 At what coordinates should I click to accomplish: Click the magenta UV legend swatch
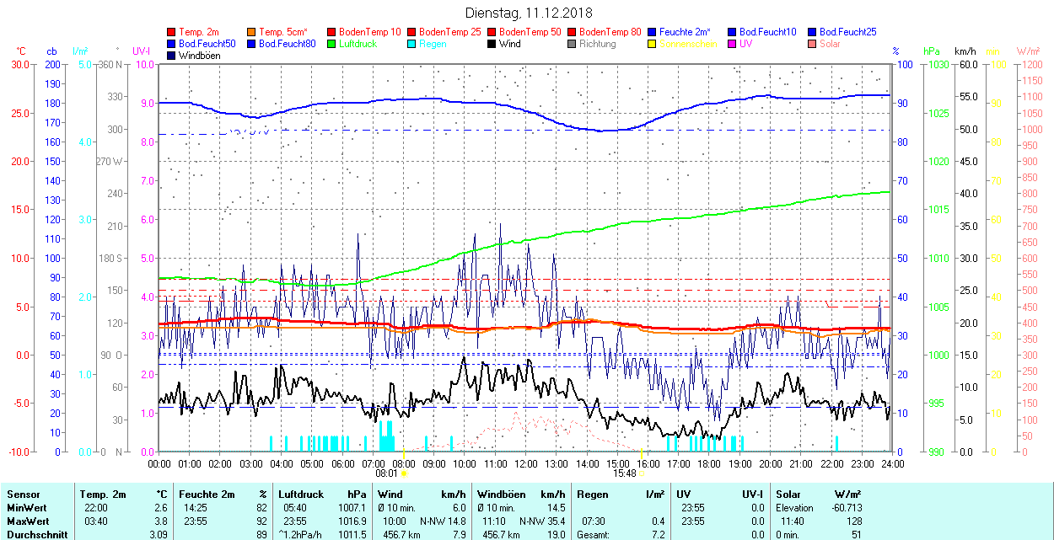pyautogui.click(x=733, y=44)
